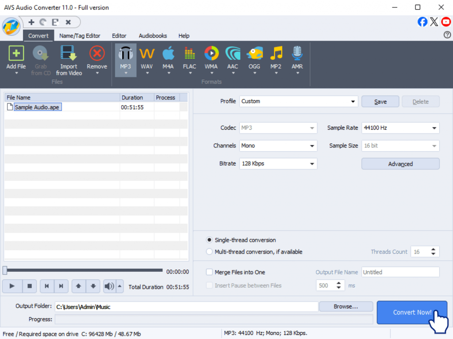Expand the Remove dropdown arrow
The height and width of the screenshot is (339, 453).
97,73
